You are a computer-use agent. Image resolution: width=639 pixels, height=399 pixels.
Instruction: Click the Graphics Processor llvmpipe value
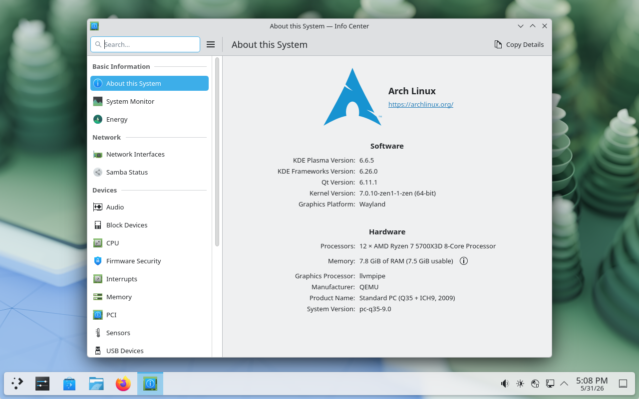[x=372, y=276]
